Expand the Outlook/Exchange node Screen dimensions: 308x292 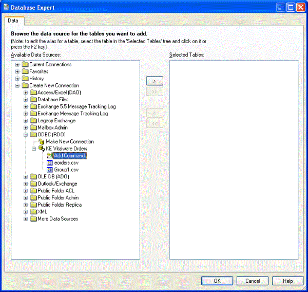(26, 184)
